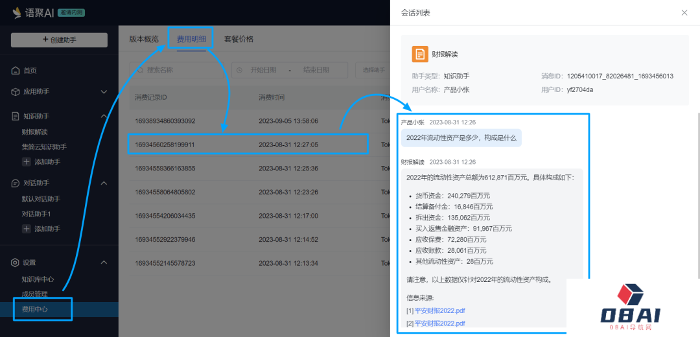The image size is (700, 337).
Task: Click the 搜索名称 search field
Action: [177, 70]
